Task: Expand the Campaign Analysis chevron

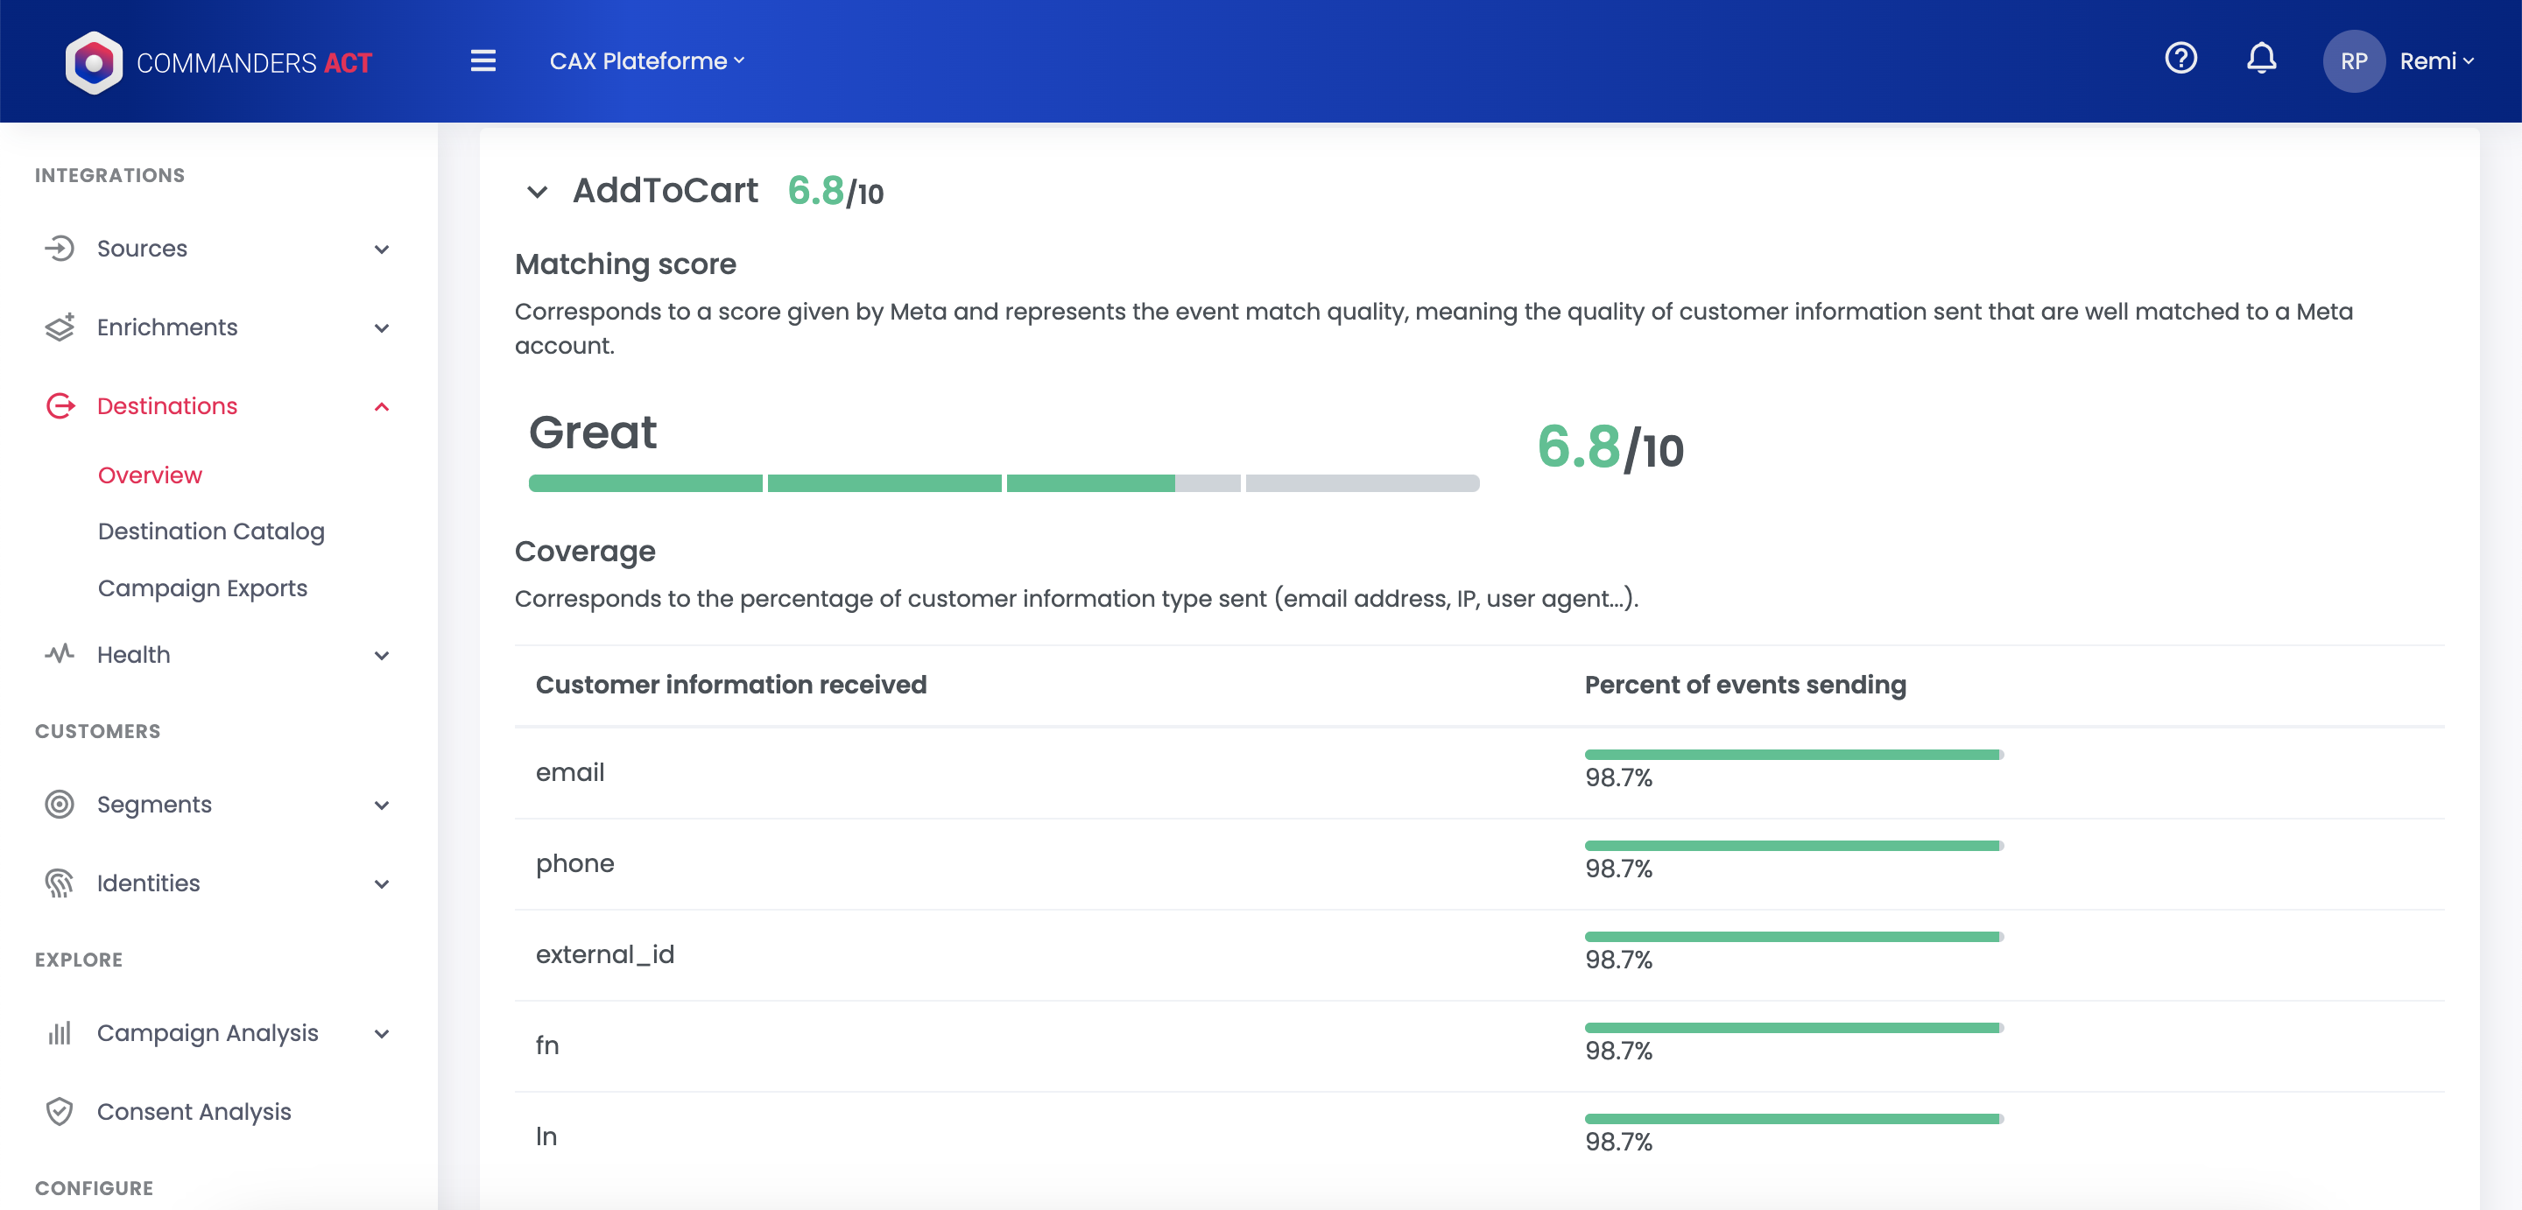Action: [x=382, y=1034]
